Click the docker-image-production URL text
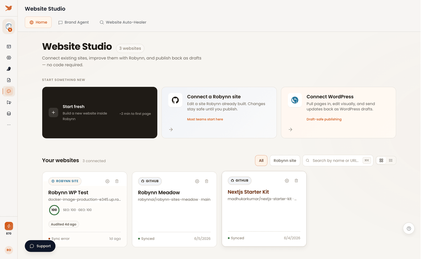Image resolution: width=425 pixels, height=259 pixels. click(84, 199)
